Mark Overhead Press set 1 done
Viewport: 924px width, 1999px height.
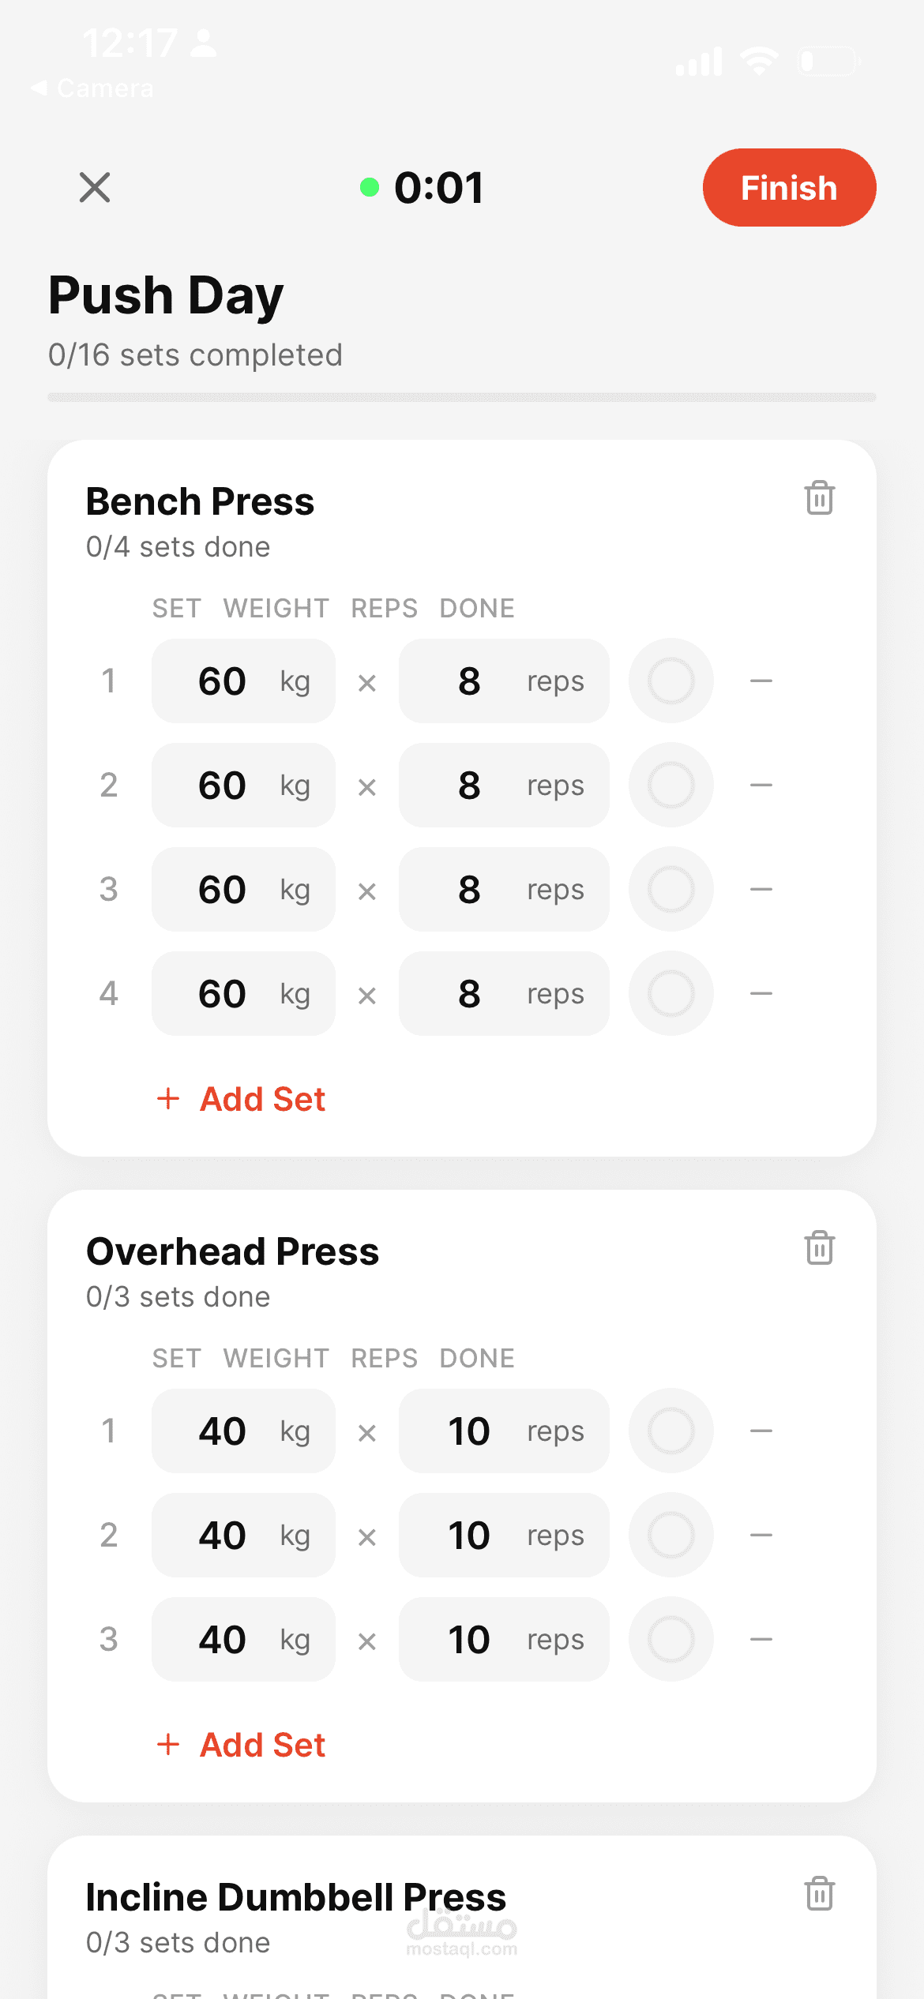(x=670, y=1431)
